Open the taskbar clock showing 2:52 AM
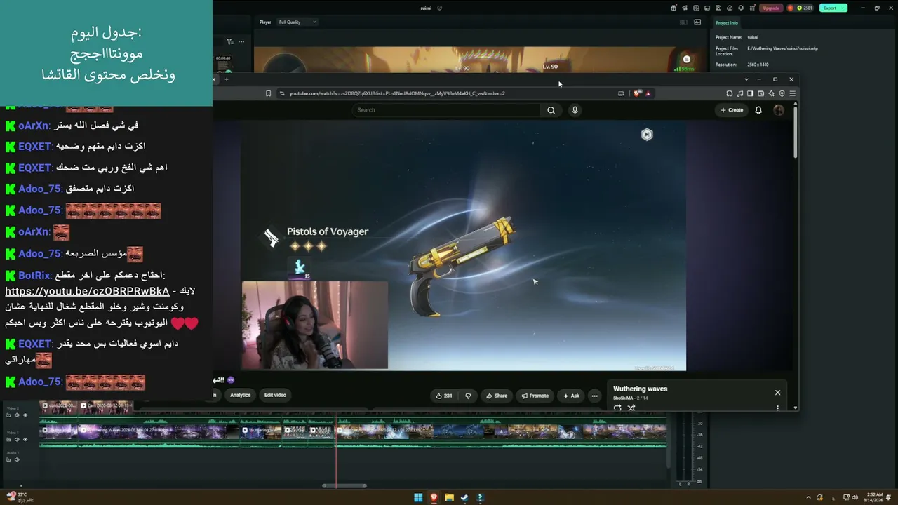This screenshot has width=898, height=505. pos(874,497)
